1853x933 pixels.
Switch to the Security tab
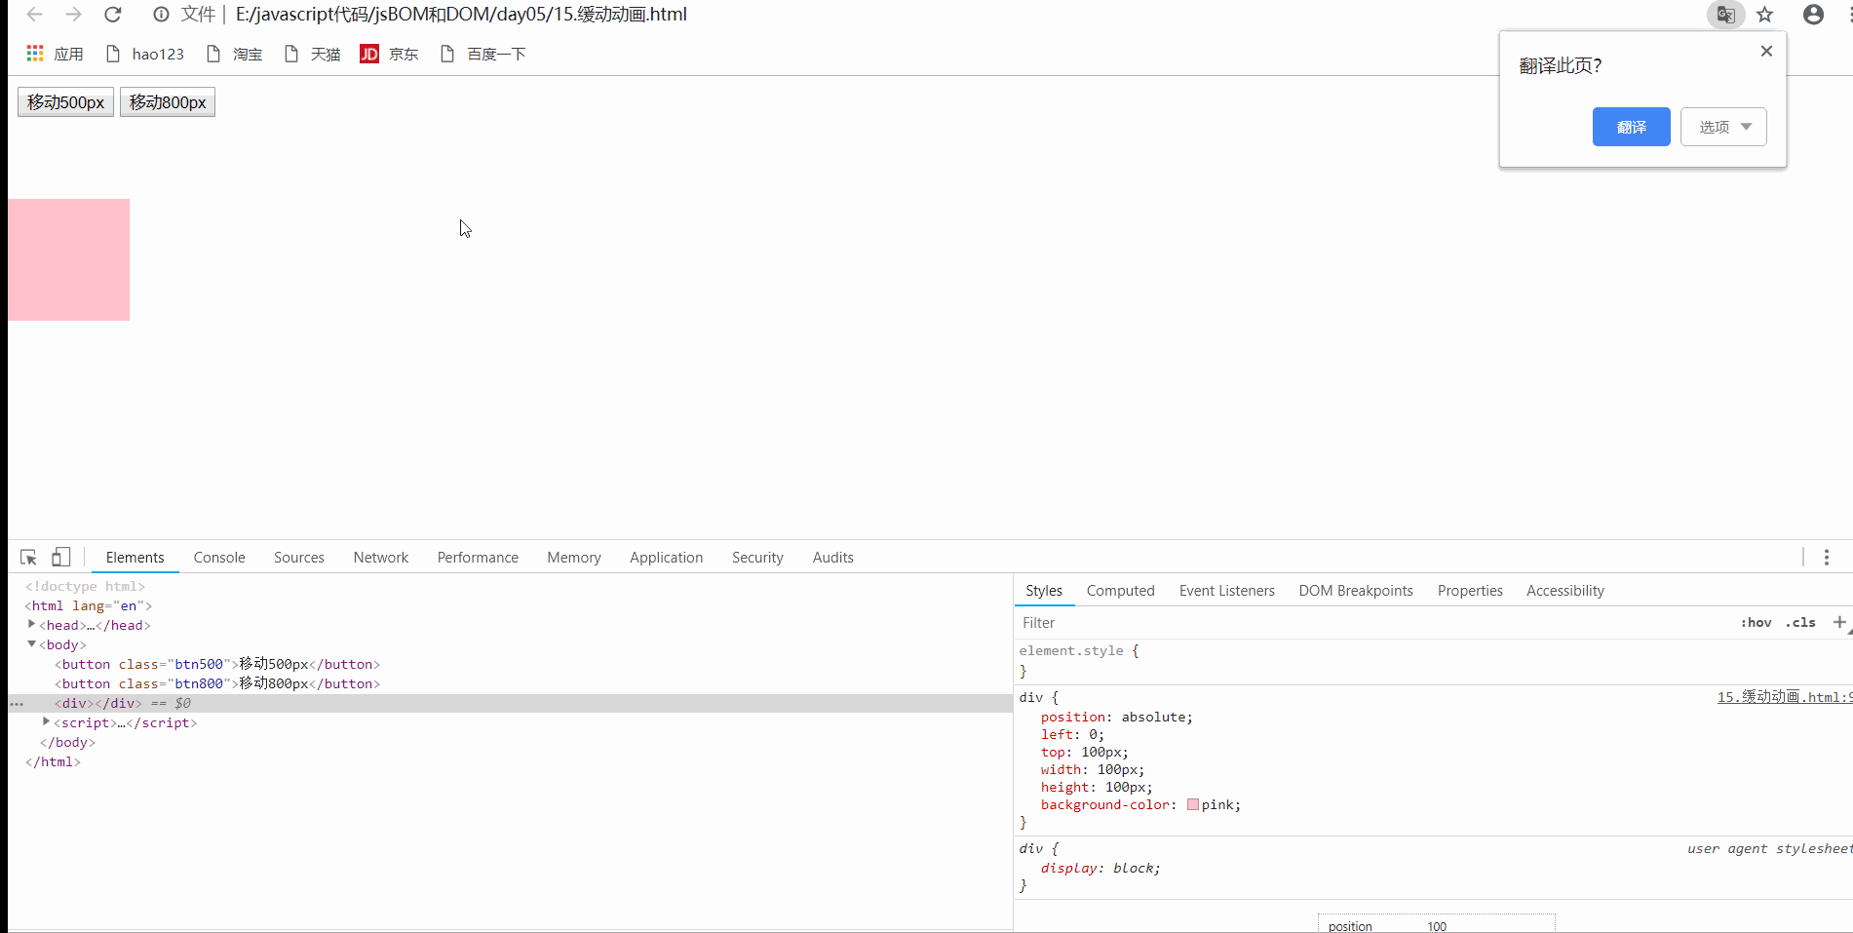point(757,558)
